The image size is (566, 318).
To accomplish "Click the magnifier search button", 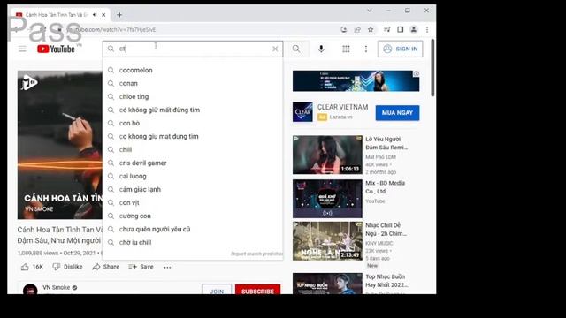I will coord(296,49).
